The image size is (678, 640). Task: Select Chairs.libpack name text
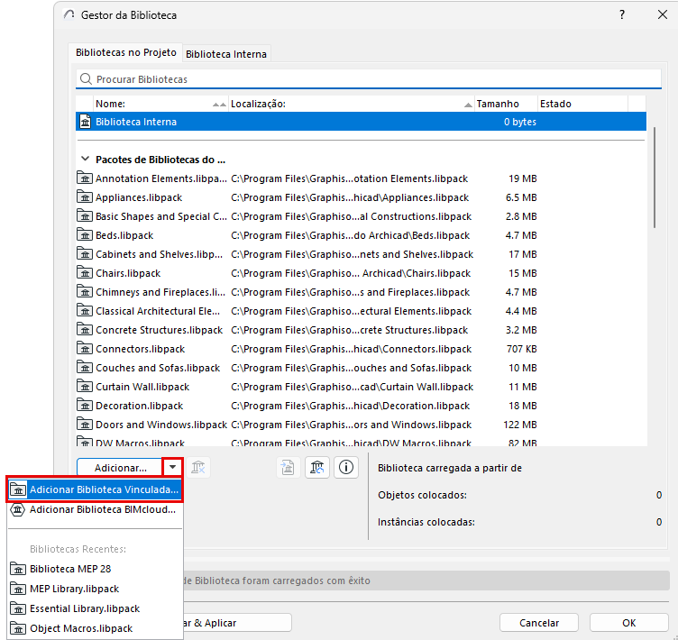128,273
